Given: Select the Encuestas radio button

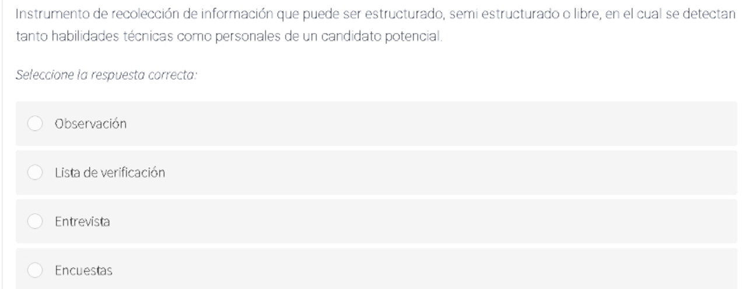Looking at the screenshot, I should pyautogui.click(x=36, y=271).
